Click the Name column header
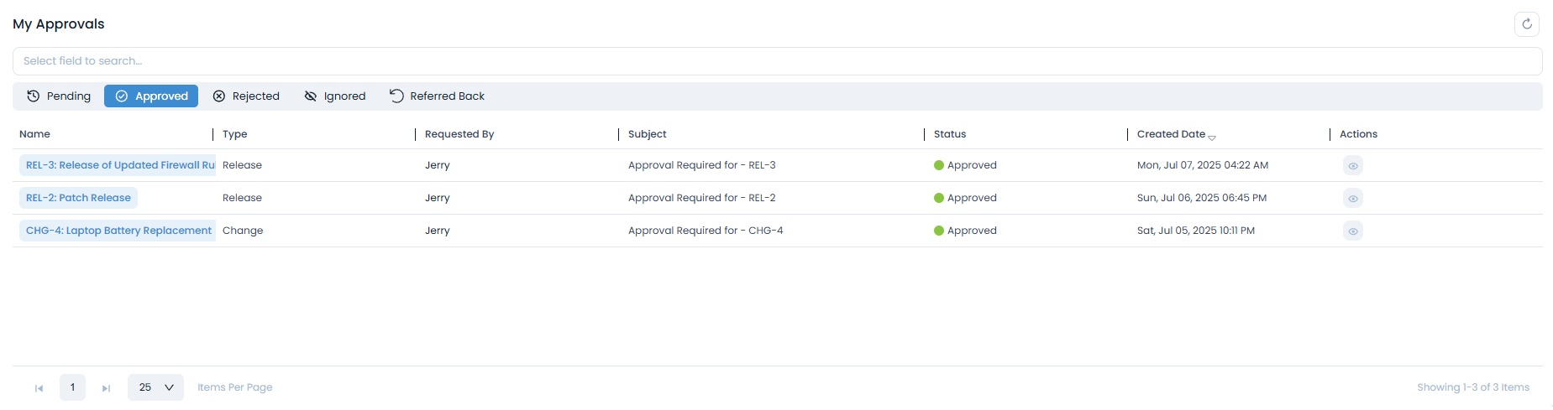This screenshot has width=1553, height=410. [x=34, y=134]
